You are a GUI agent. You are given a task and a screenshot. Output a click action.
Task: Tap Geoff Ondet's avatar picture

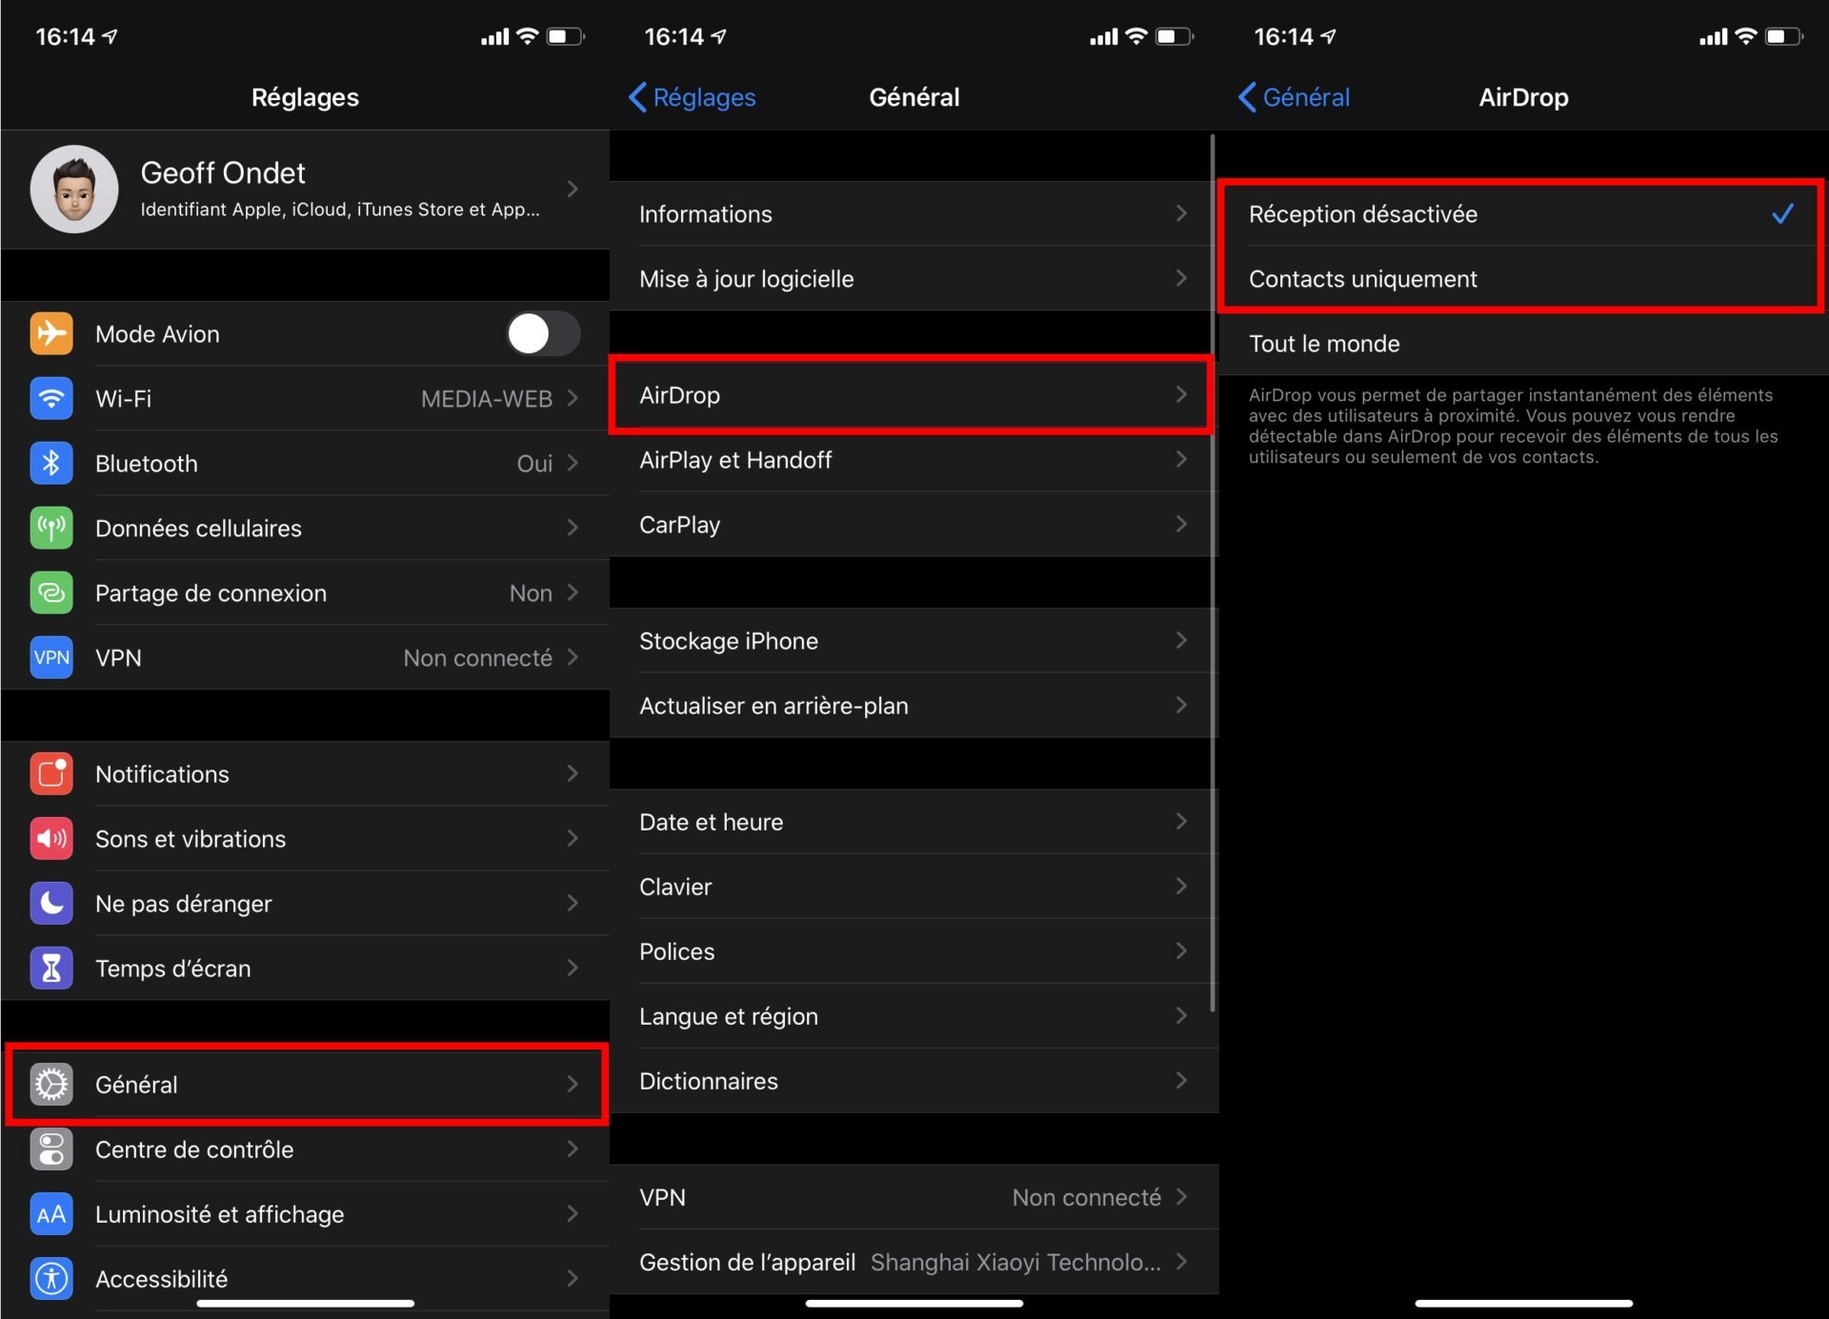click(74, 189)
